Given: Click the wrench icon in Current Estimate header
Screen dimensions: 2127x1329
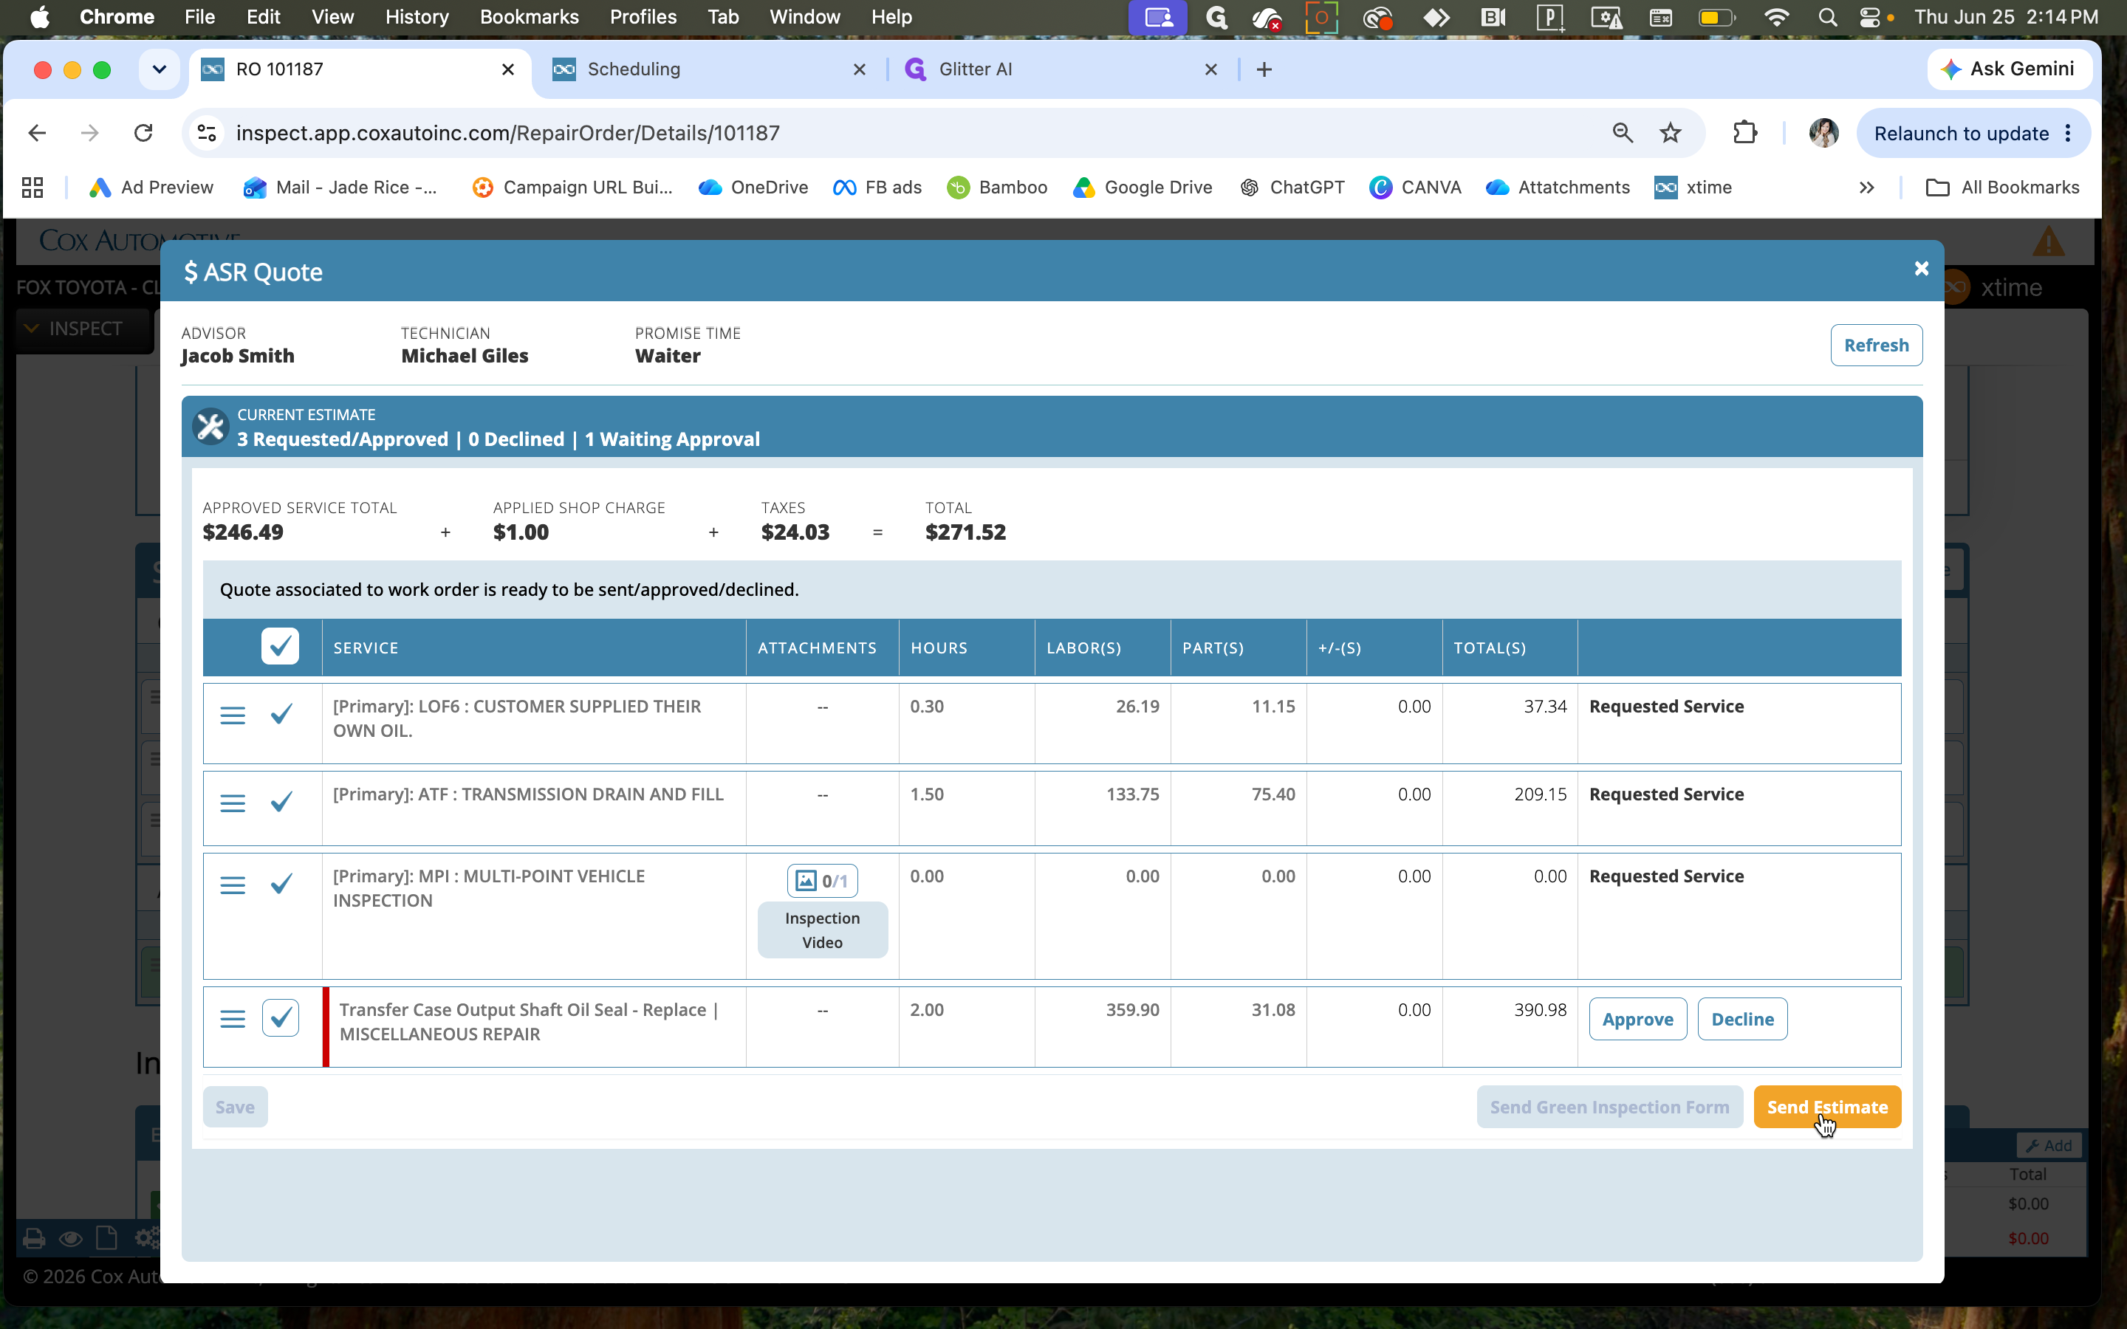Looking at the screenshot, I should pyautogui.click(x=211, y=427).
